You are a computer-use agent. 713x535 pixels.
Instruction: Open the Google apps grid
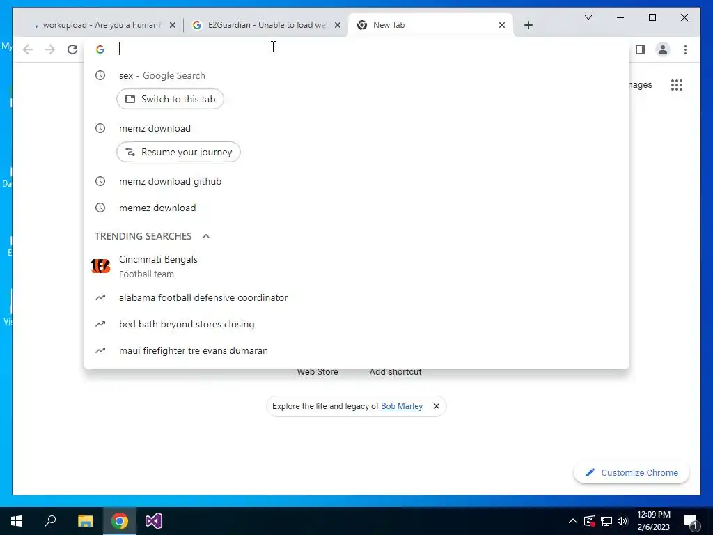[677, 85]
